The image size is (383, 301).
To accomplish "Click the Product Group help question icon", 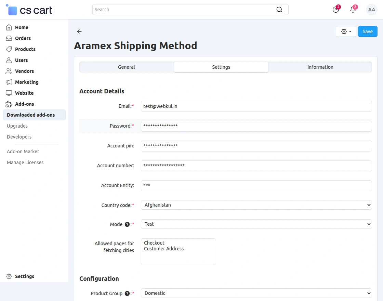I will 127,293.
